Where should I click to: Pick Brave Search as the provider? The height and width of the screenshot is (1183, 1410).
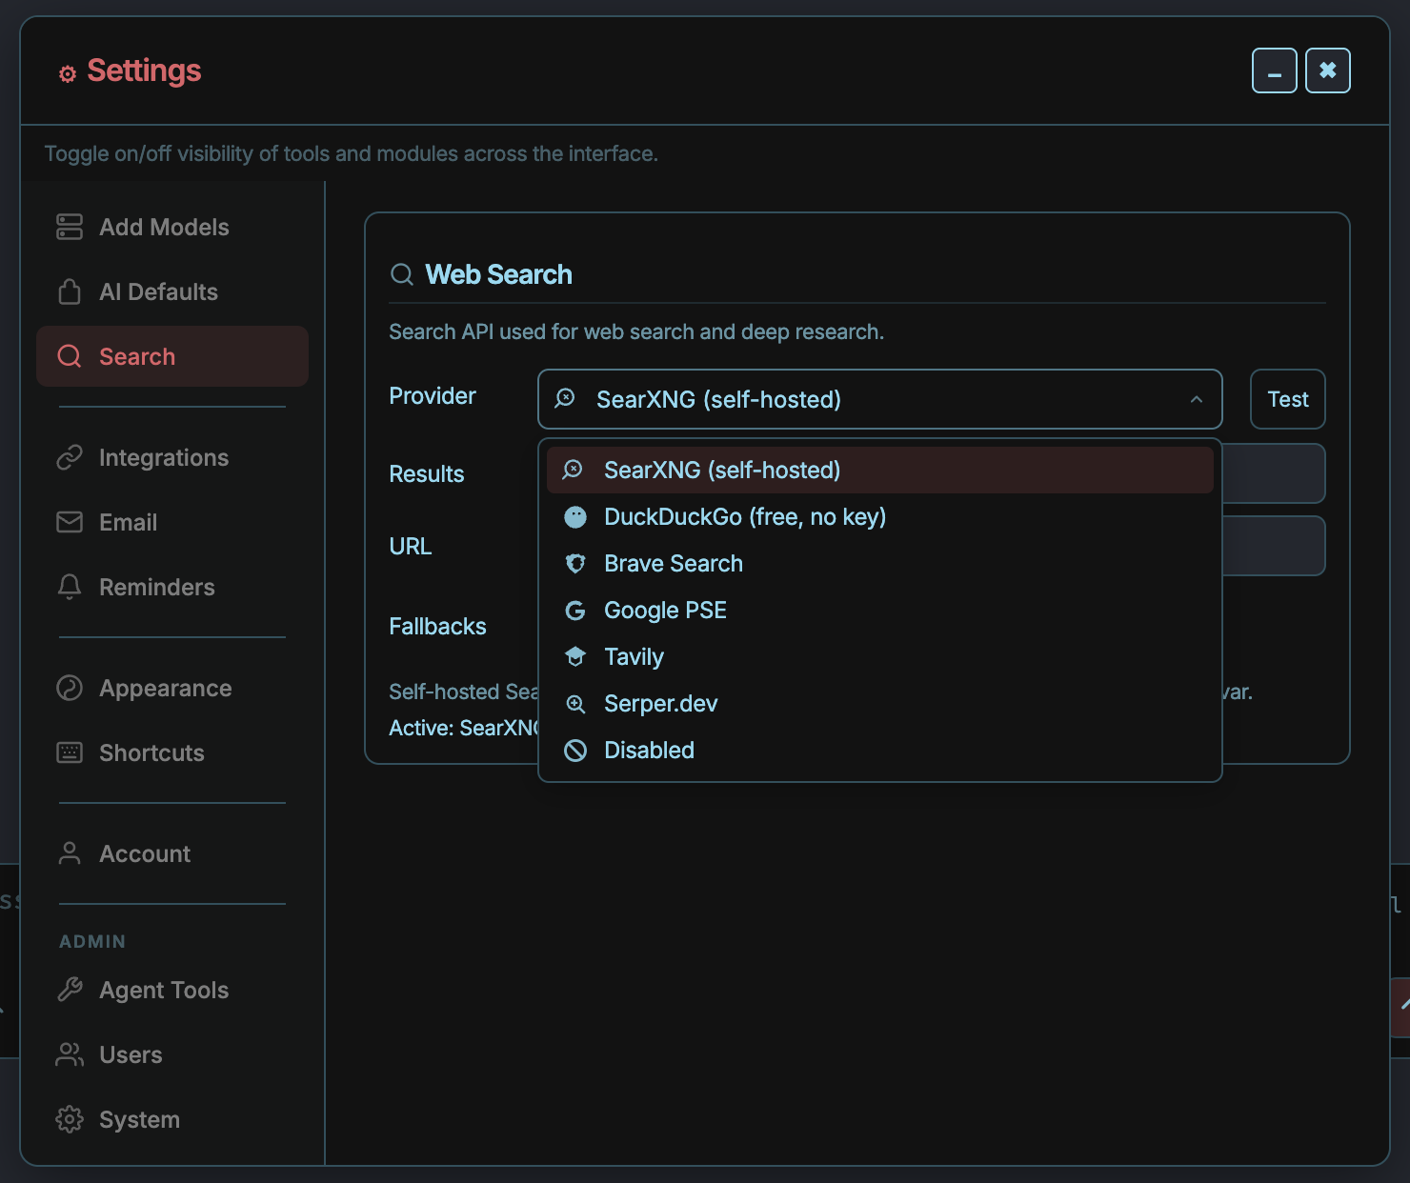pos(879,563)
